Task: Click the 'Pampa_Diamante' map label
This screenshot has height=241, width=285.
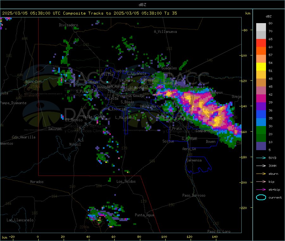Action: 13,103
